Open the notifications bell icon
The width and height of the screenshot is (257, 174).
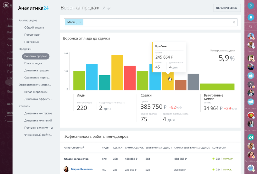tap(251, 17)
